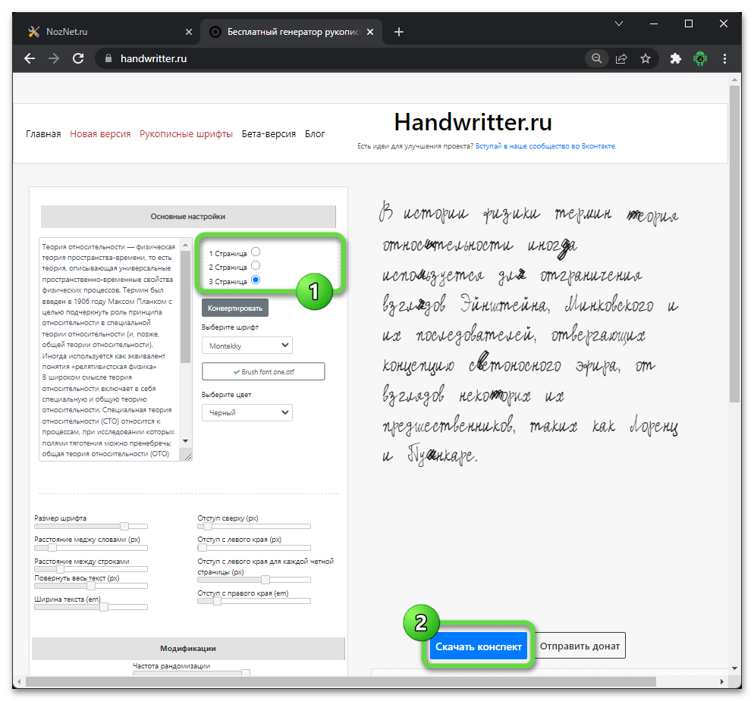
Task: Bookmark this page with star icon
Action: 646,58
